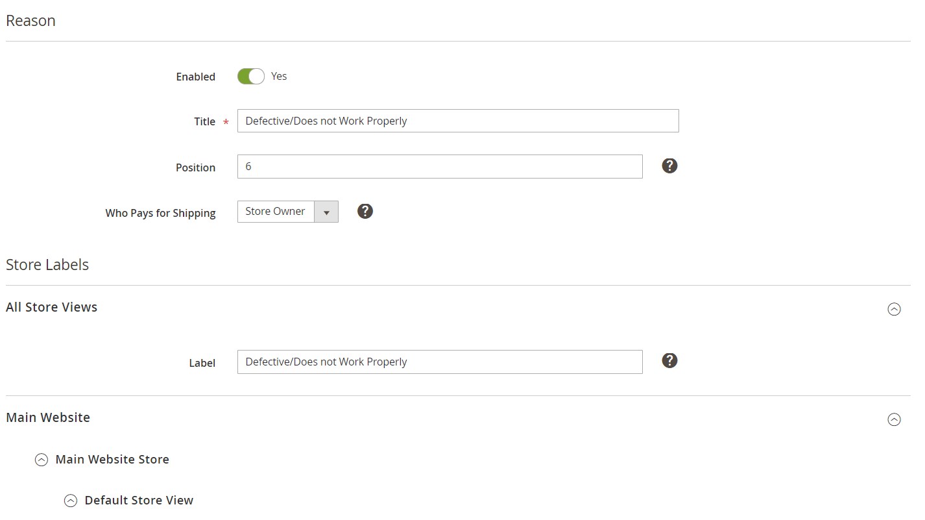Collapse the Default Store View group
925x520 pixels.
coord(71,501)
